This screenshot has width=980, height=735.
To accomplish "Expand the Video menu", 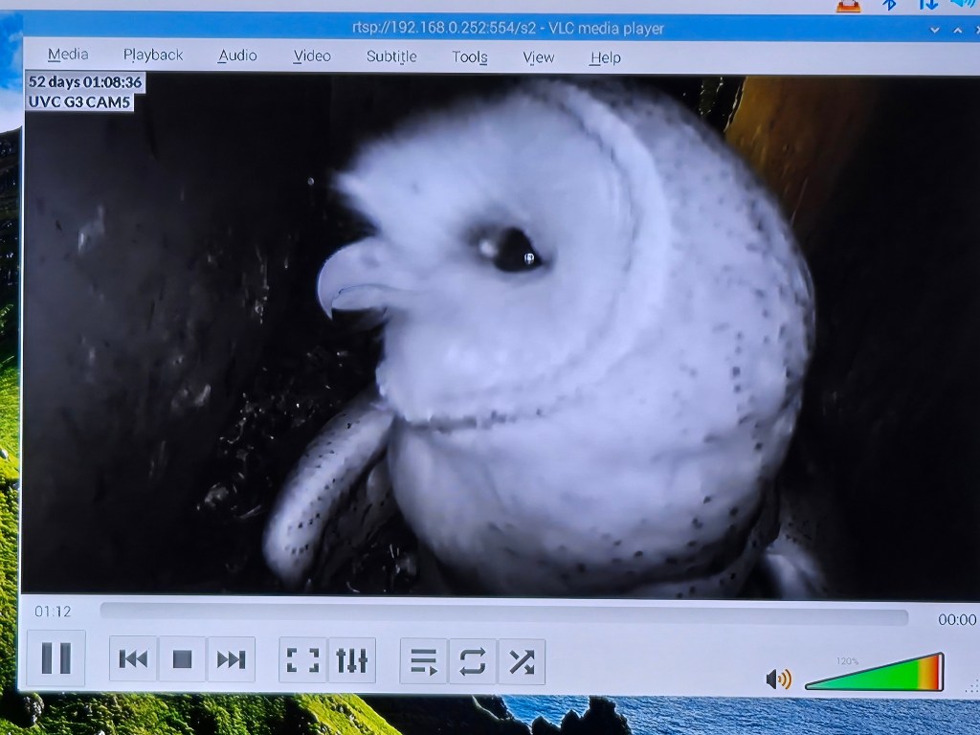I will coord(312,56).
